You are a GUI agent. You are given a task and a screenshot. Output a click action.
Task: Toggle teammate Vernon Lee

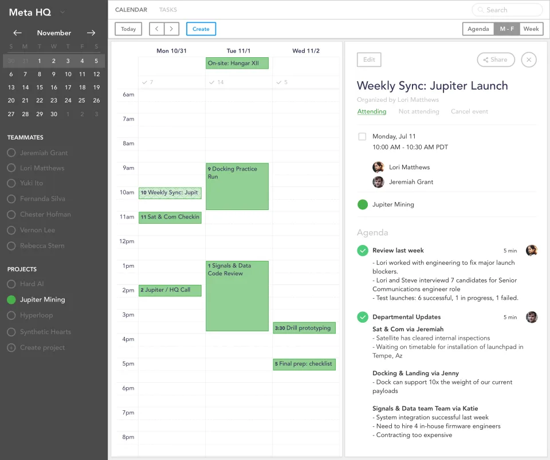tap(11, 230)
